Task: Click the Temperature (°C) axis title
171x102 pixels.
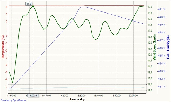Action: tap(3, 47)
